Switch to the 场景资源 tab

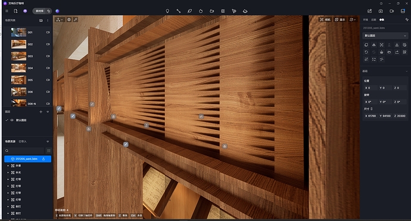(10, 141)
